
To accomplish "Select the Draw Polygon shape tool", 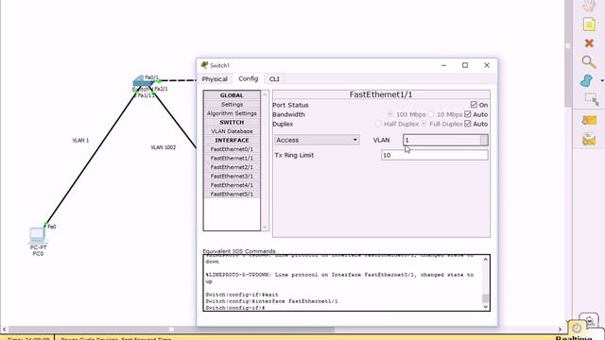I will click(x=586, y=80).
